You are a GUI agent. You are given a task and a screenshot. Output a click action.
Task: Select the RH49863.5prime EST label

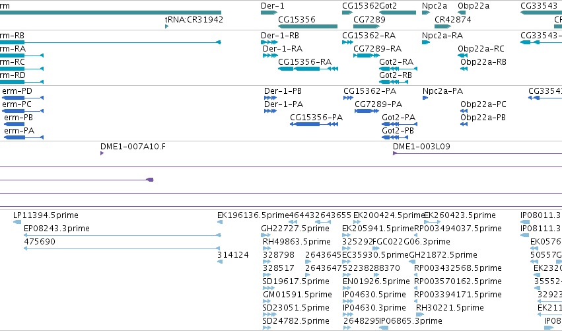click(297, 242)
